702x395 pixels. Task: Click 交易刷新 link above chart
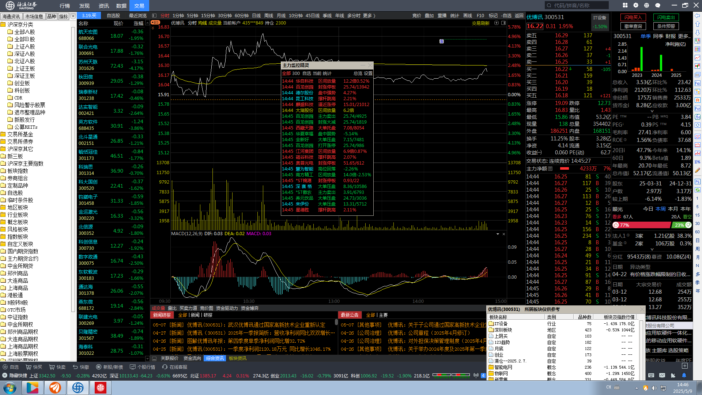click(480, 23)
